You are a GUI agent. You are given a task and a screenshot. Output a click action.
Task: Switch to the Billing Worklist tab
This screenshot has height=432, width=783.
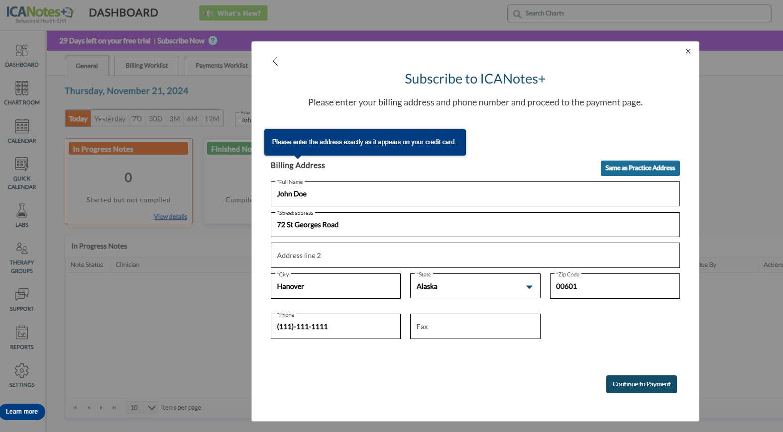point(146,66)
